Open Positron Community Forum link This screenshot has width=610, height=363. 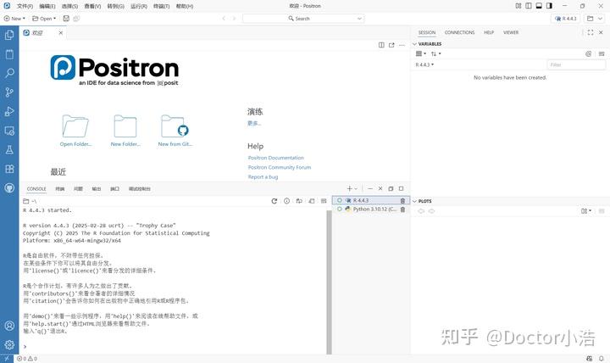[x=280, y=167]
